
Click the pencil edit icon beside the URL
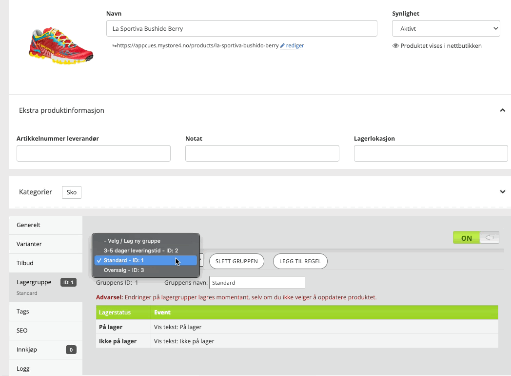(282, 46)
